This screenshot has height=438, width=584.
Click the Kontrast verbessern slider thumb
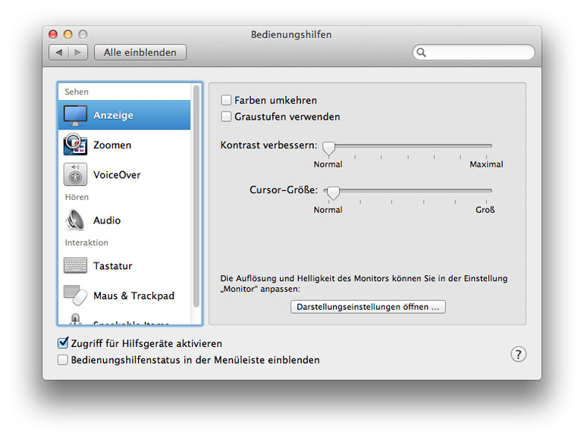(329, 148)
